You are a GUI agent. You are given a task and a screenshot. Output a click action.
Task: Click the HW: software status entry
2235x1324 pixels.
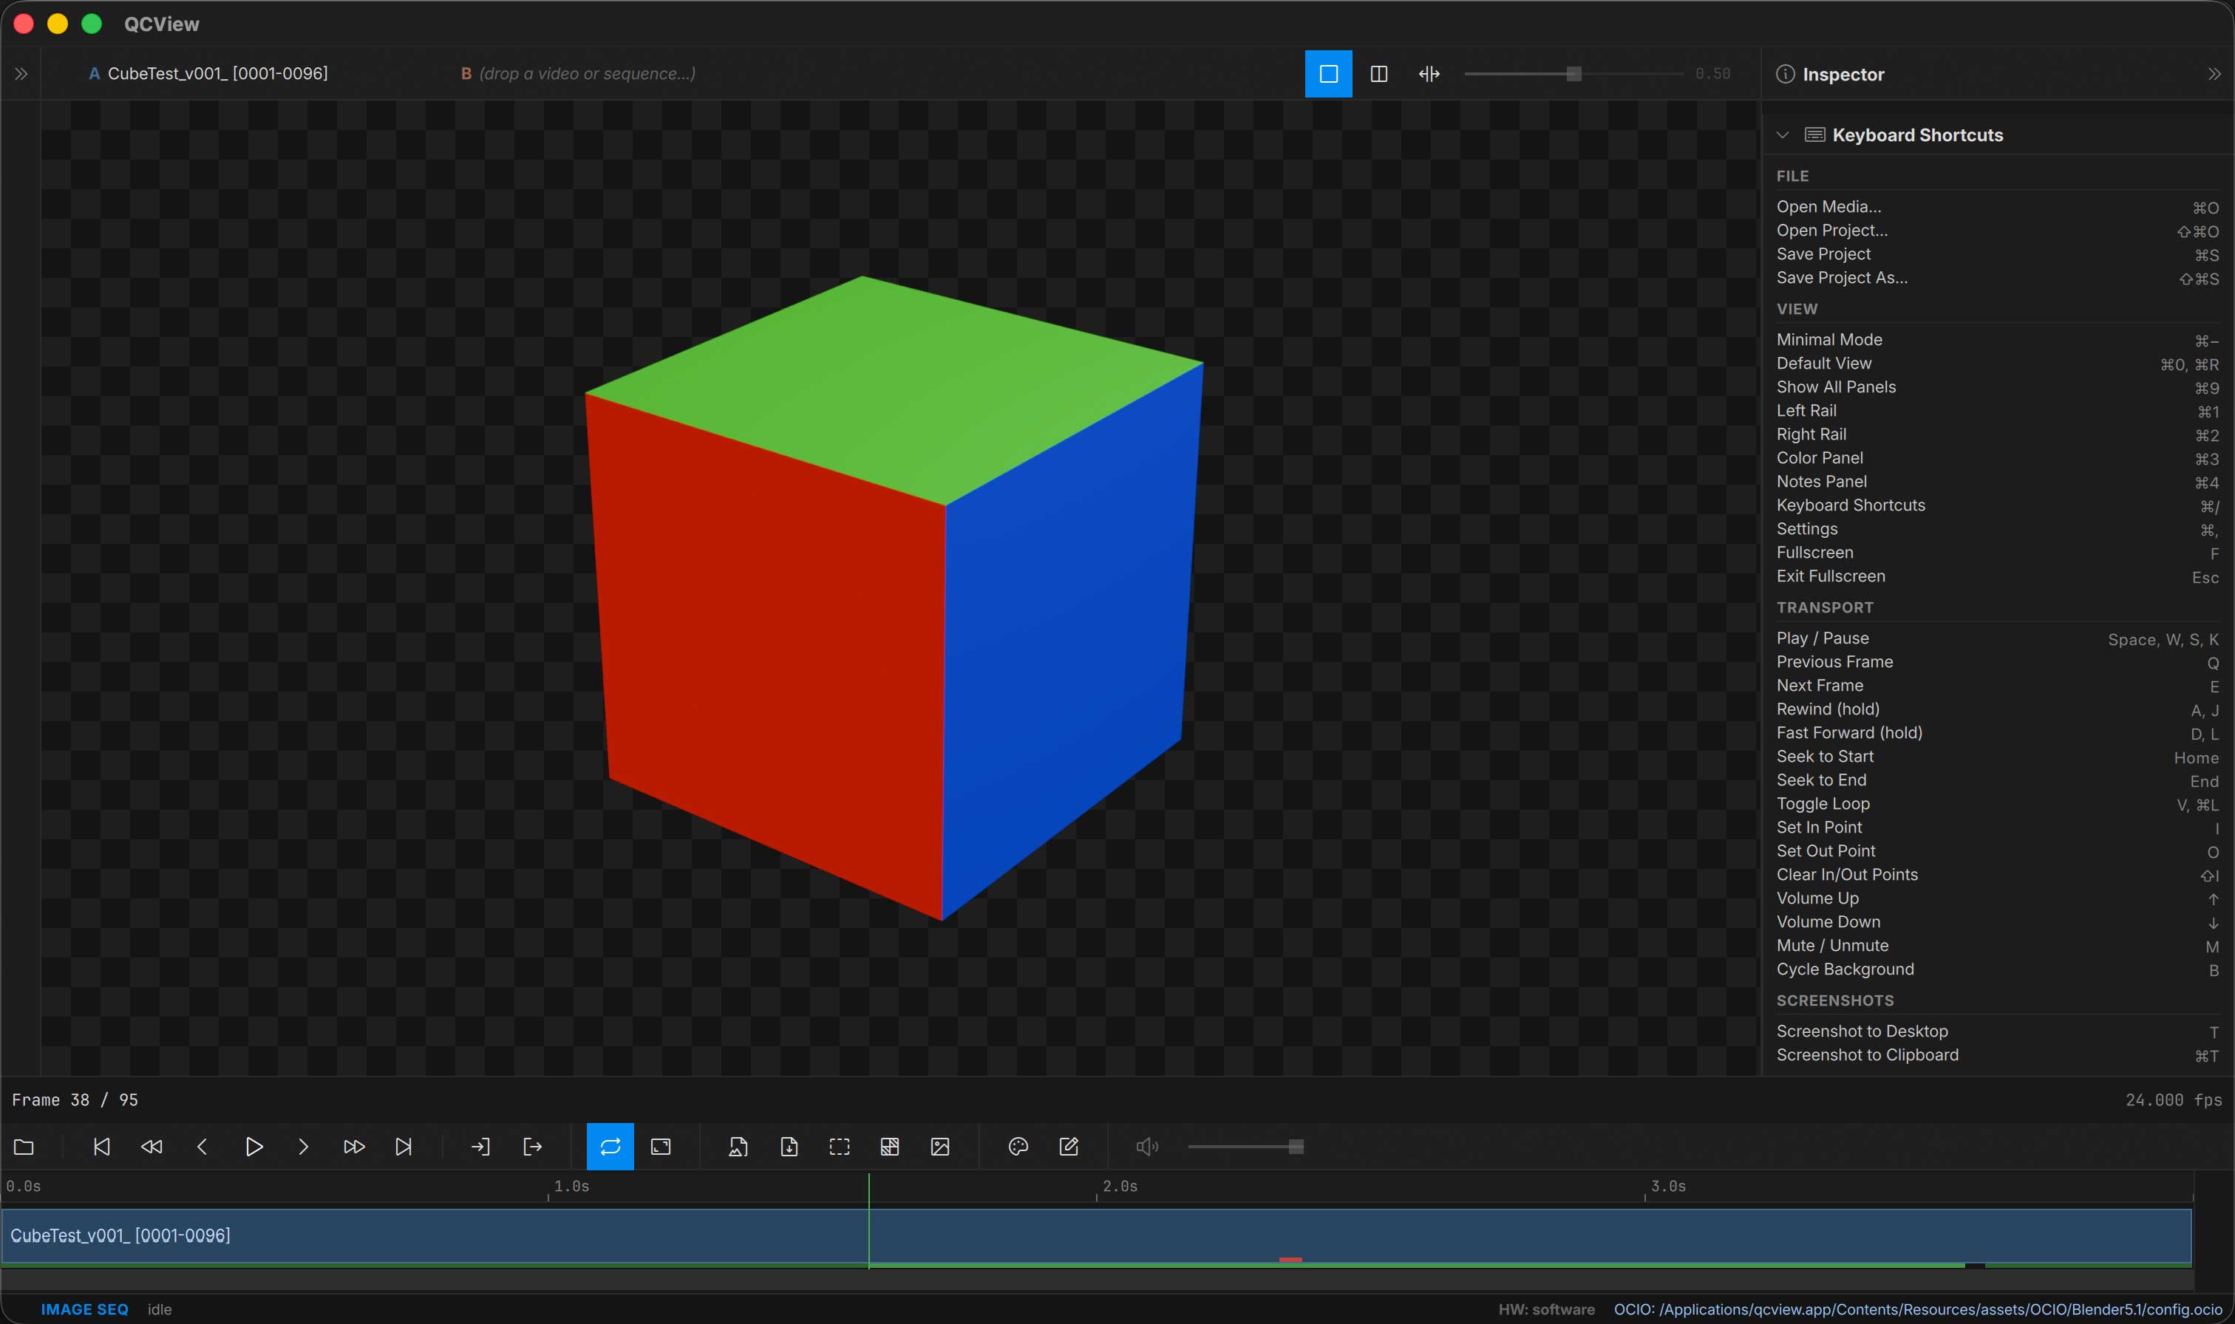tap(1546, 1310)
